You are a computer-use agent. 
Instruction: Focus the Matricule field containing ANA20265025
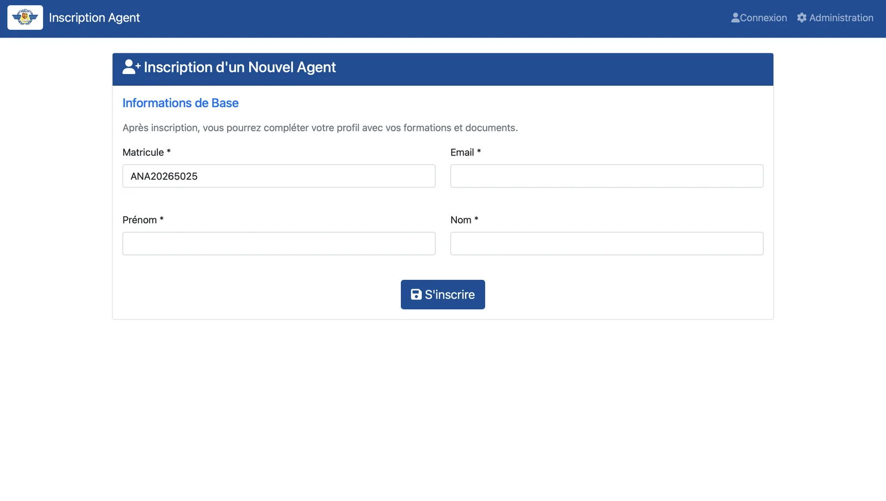point(279,176)
